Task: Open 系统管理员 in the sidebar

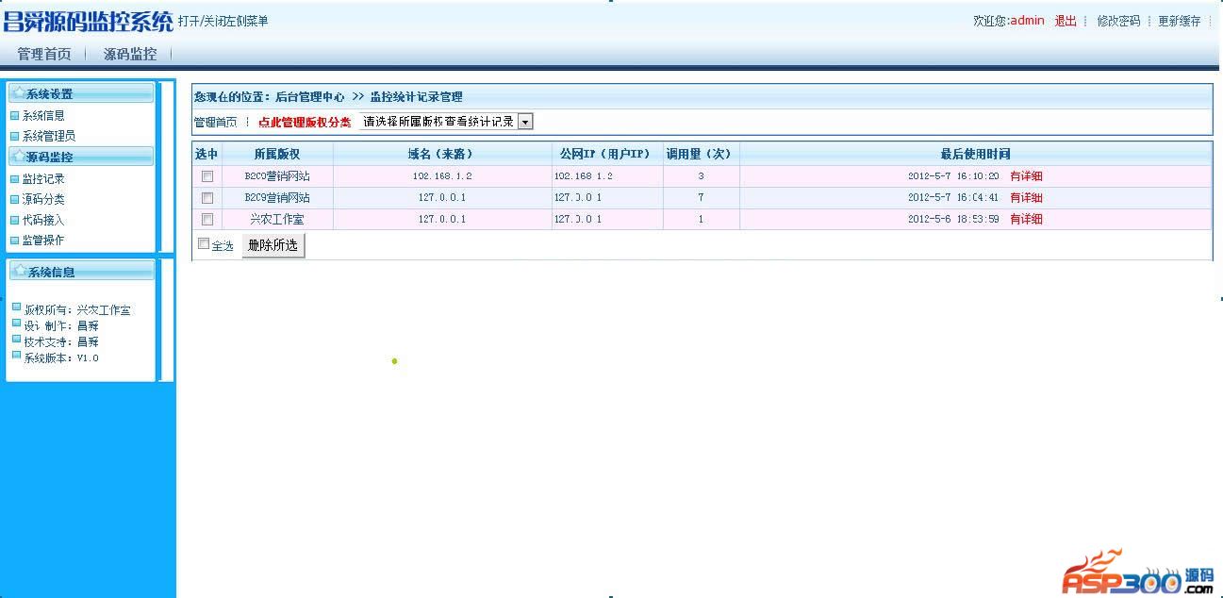Action: (x=49, y=137)
